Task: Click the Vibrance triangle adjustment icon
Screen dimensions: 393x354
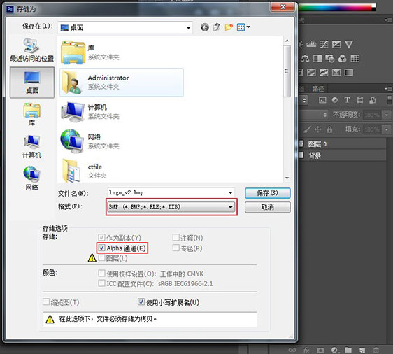Action: [349, 44]
